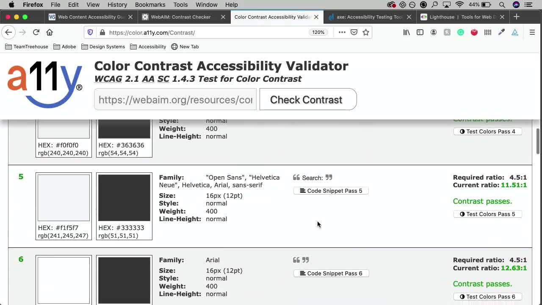The height and width of the screenshot is (305, 542).
Task: Click the 120% zoom reset control
Action: [318, 32]
